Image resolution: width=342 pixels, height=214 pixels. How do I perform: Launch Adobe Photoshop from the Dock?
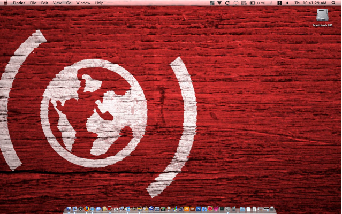point(198,209)
